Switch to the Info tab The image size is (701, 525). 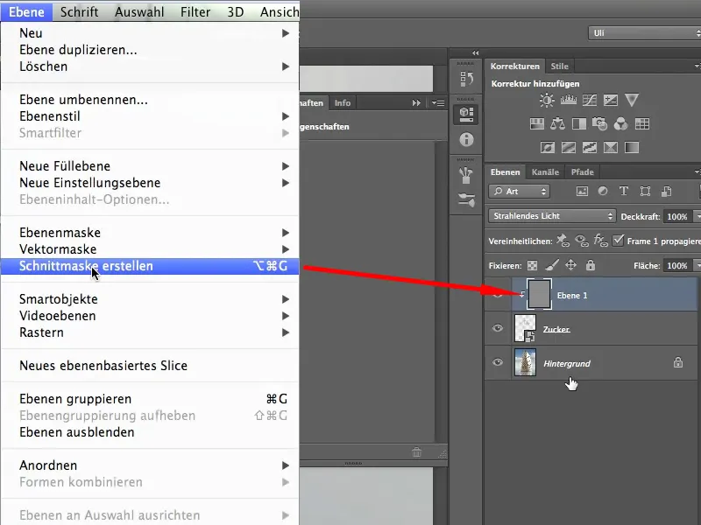[x=343, y=102]
